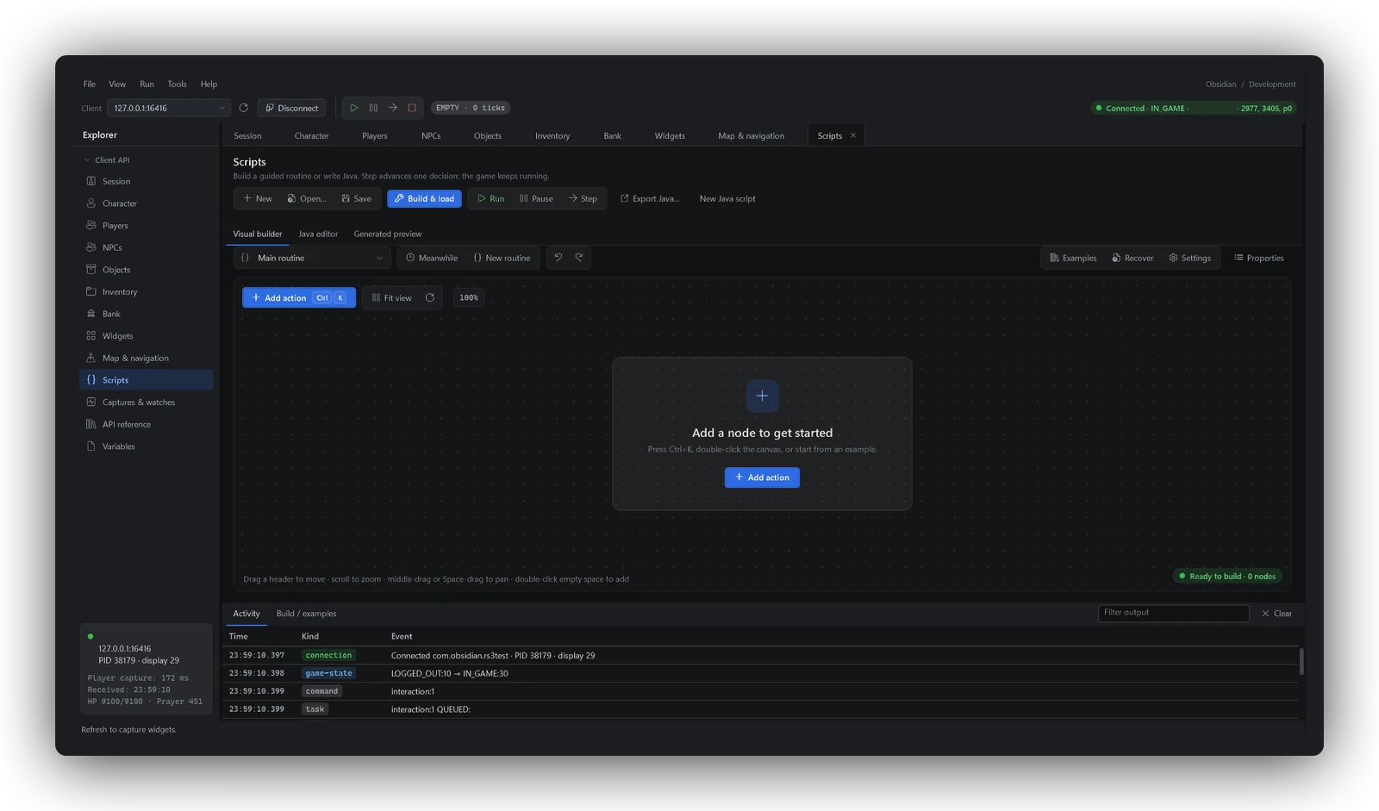Click the top toolbar stop icon

pyautogui.click(x=412, y=108)
